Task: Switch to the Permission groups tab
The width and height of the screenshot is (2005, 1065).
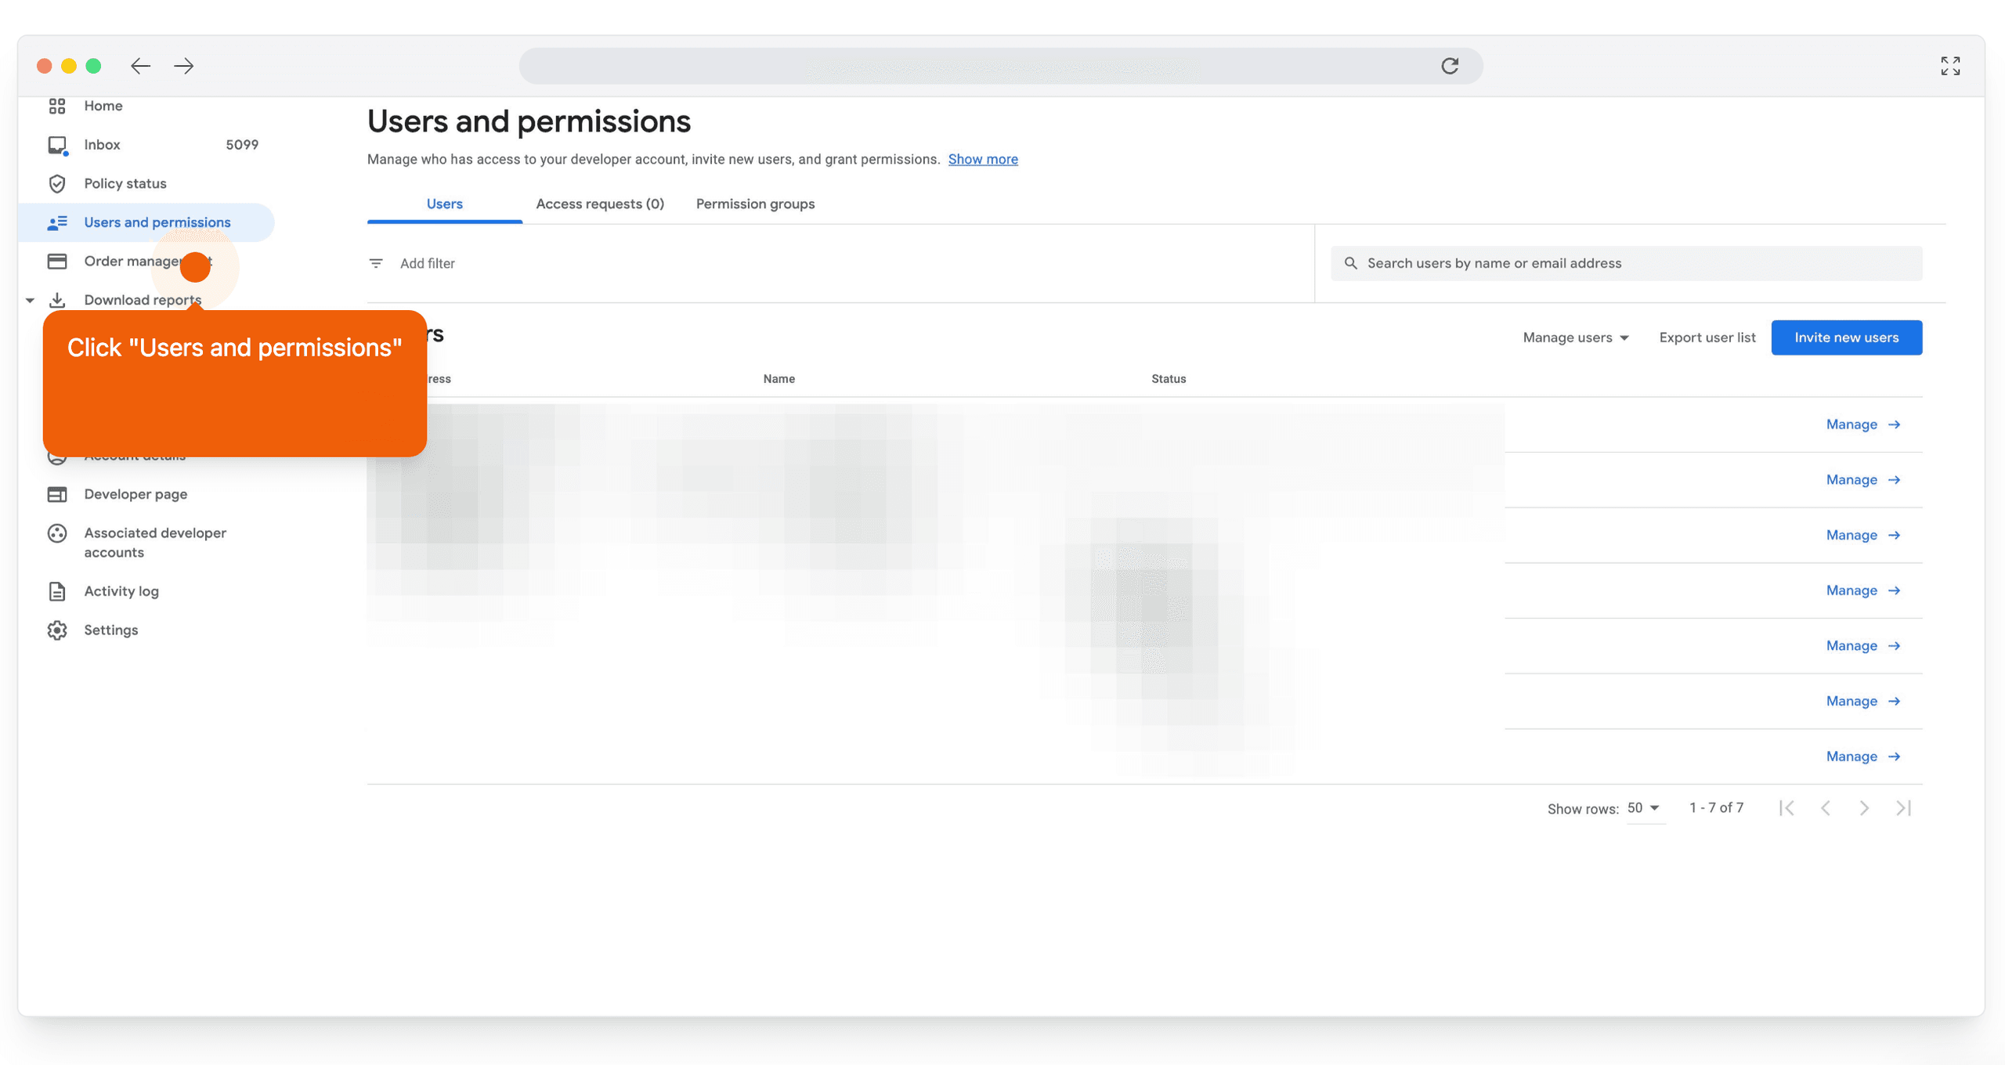Action: [755, 204]
